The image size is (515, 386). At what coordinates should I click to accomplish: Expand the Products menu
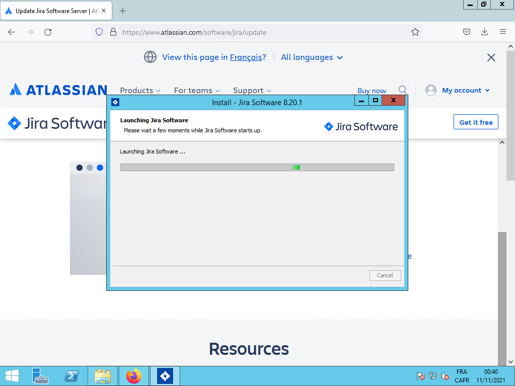tap(140, 91)
